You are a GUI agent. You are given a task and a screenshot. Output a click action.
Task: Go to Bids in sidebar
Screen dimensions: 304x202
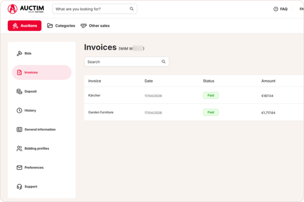pos(42,53)
